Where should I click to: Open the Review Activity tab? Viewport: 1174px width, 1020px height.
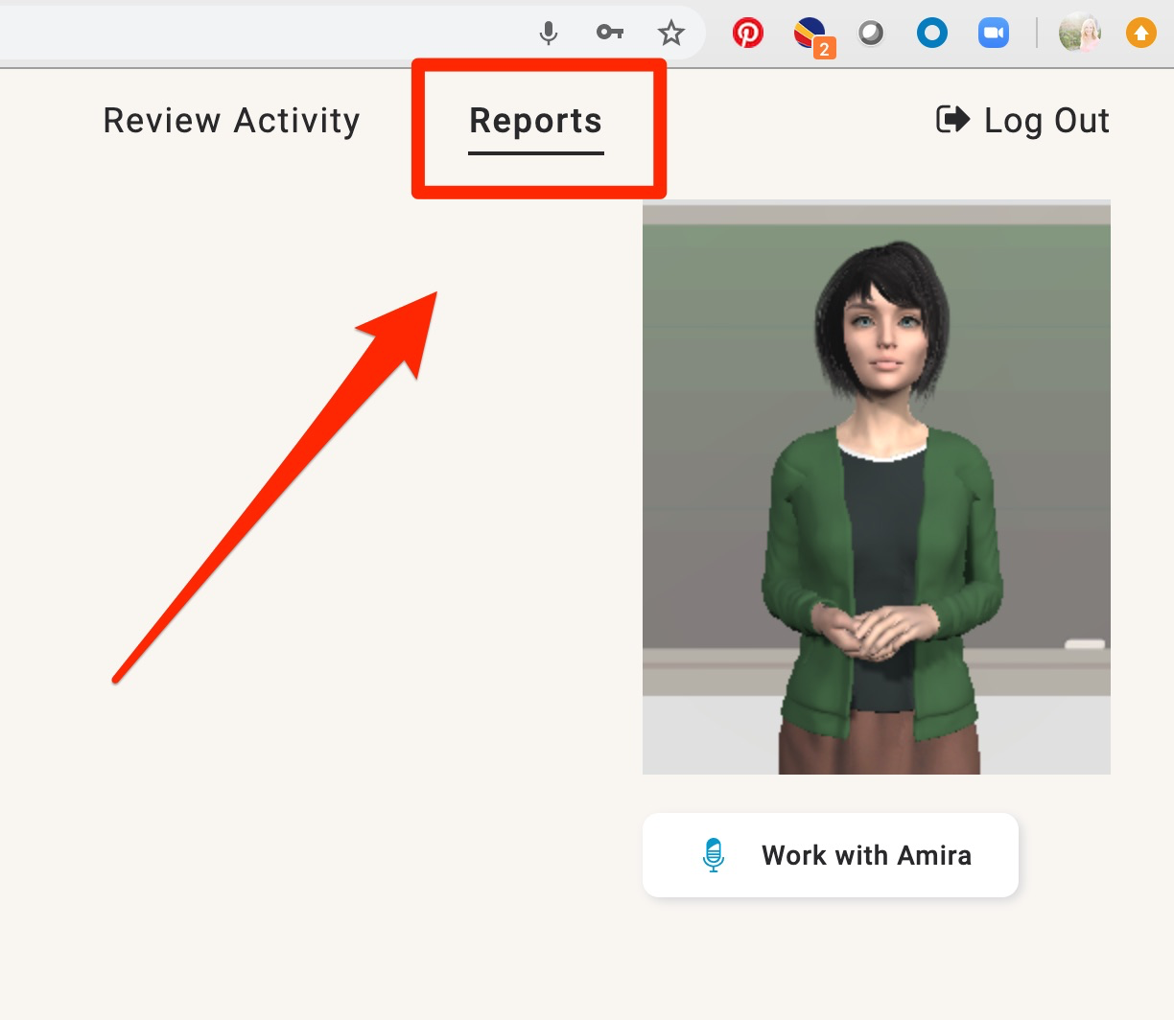point(232,121)
